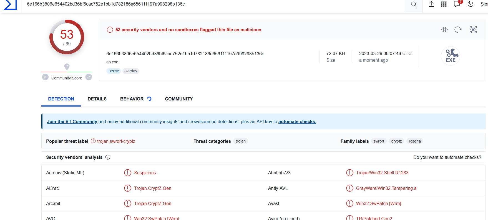Click Do you want to automate checks?
The image size is (488, 220).
(x=447, y=157)
